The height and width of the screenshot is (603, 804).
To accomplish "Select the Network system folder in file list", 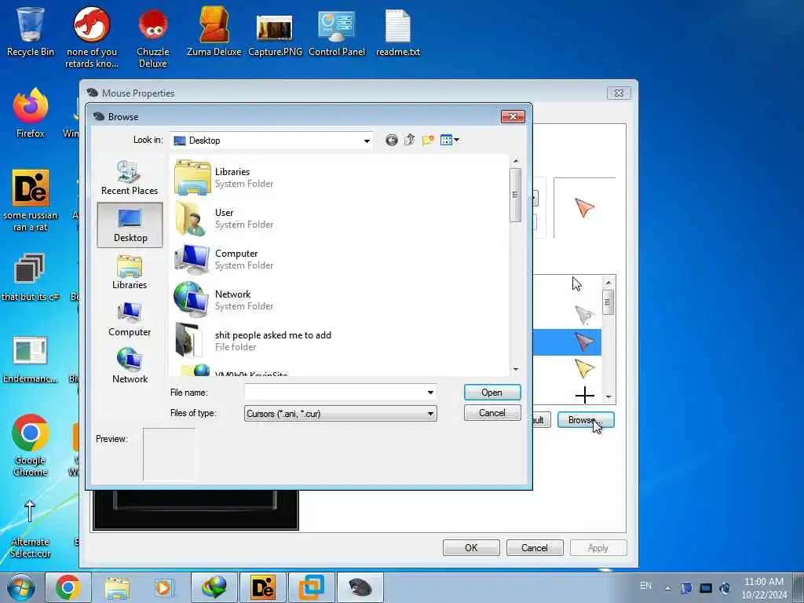I will 225,300.
